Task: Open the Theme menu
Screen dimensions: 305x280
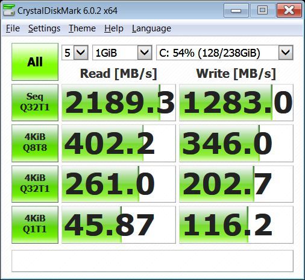Action: tap(82, 28)
